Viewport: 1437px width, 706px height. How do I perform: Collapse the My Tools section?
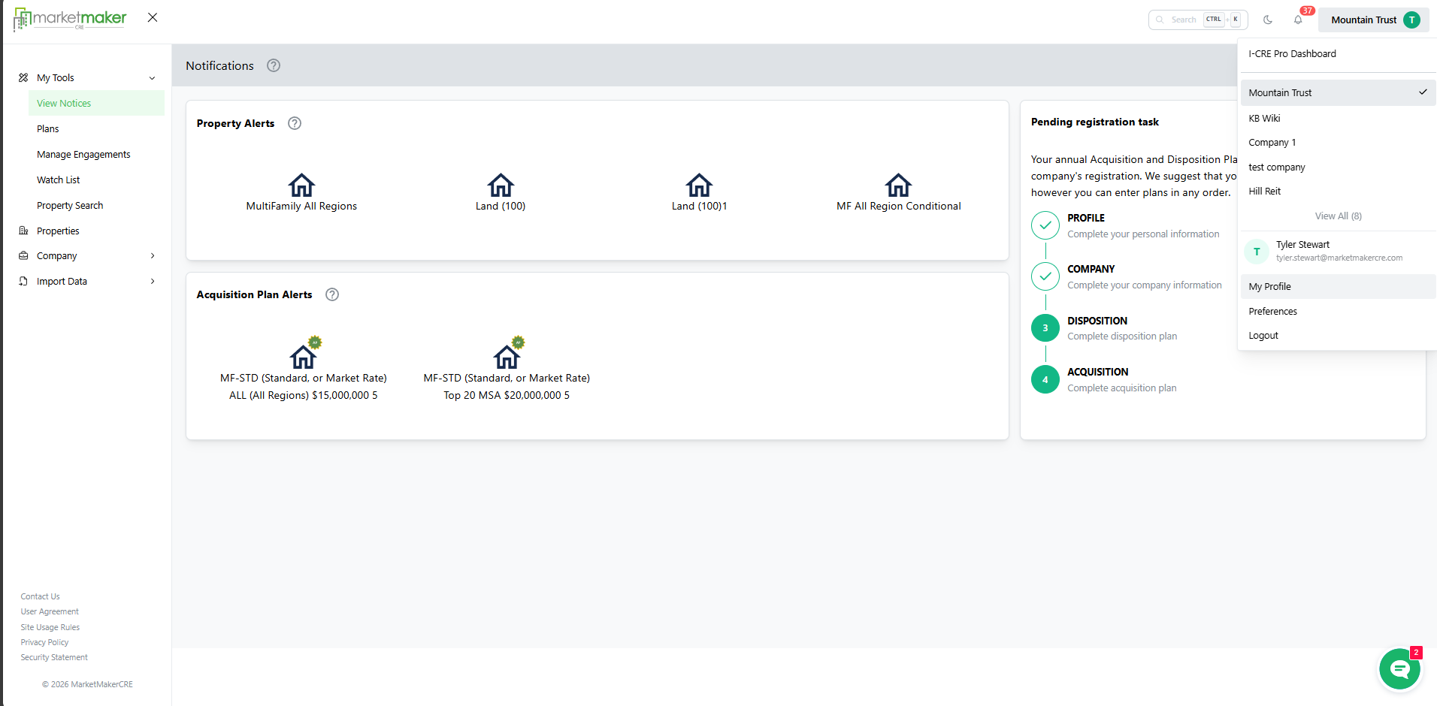[x=152, y=78]
